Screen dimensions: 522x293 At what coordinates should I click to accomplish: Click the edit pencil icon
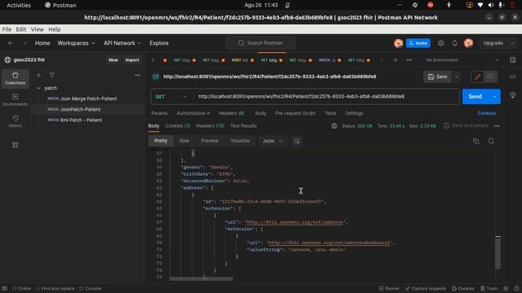pos(477,77)
